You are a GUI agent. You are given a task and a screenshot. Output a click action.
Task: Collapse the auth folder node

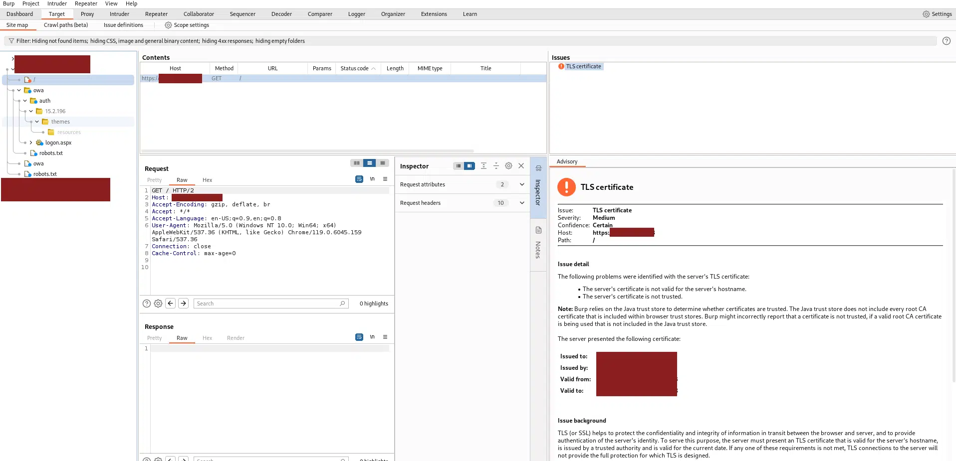[x=25, y=101]
